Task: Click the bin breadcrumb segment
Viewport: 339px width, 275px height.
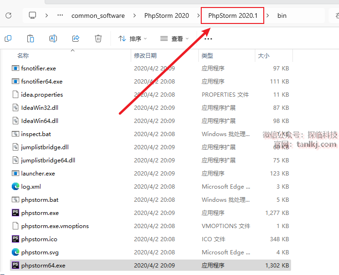Action: (282, 15)
